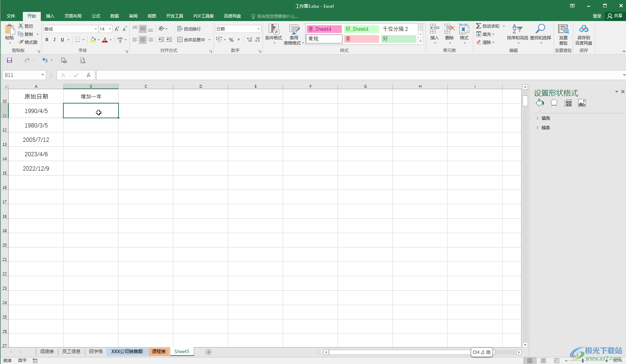The image size is (626, 364).
Task: Toggle Bold formatting
Action: tap(47, 40)
